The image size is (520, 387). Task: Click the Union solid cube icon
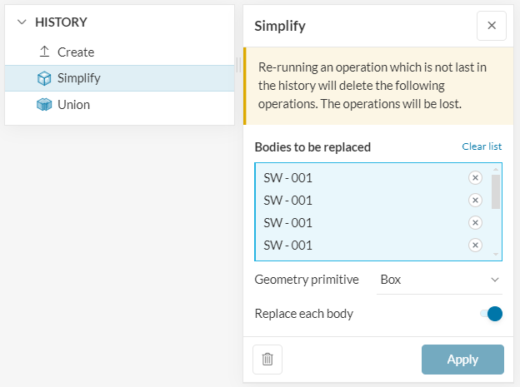click(45, 105)
